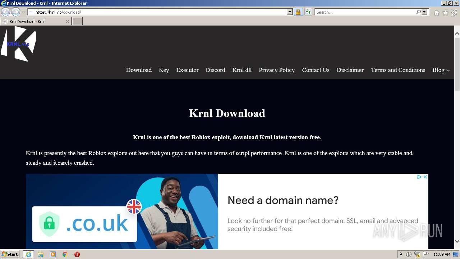The width and height of the screenshot is (460, 259).
Task: Click the address bar URL field
Action: [157, 12]
